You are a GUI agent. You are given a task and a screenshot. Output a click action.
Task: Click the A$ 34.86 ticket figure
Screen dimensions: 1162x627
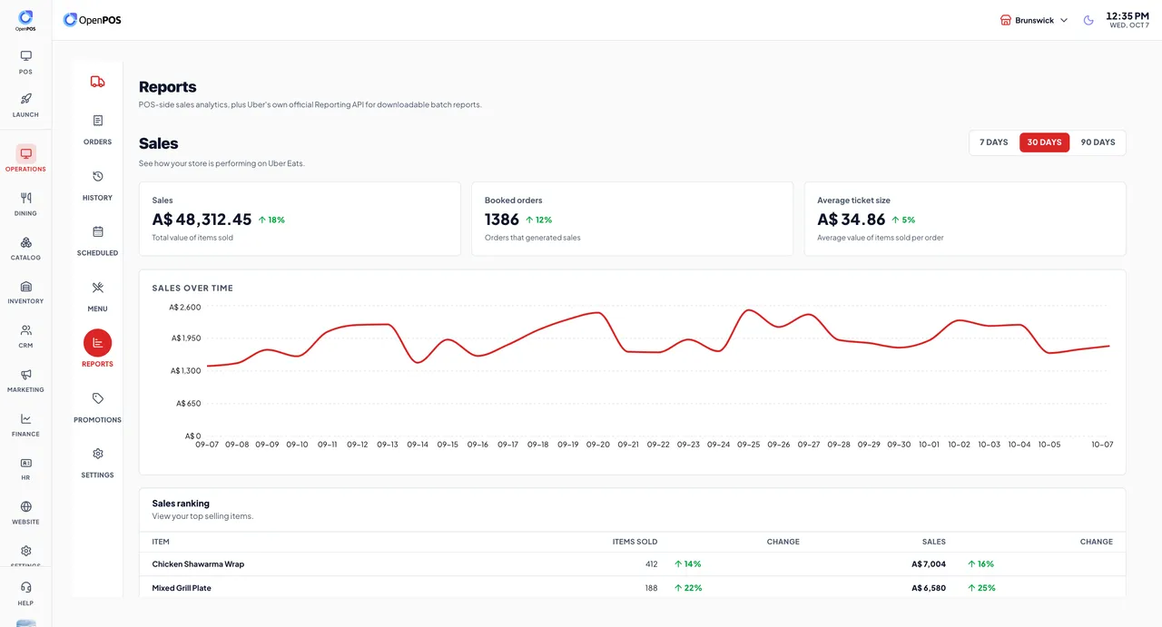(852, 220)
